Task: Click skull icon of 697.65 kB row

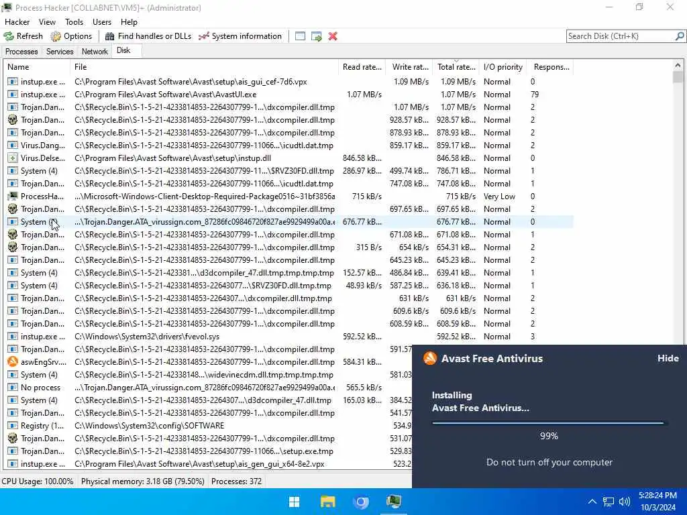Action: pyautogui.click(x=13, y=209)
